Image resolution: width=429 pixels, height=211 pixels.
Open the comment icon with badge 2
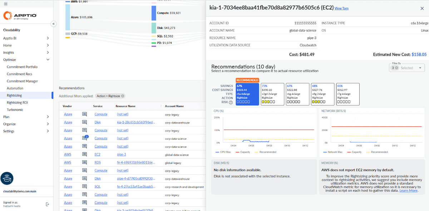click(x=85, y=138)
